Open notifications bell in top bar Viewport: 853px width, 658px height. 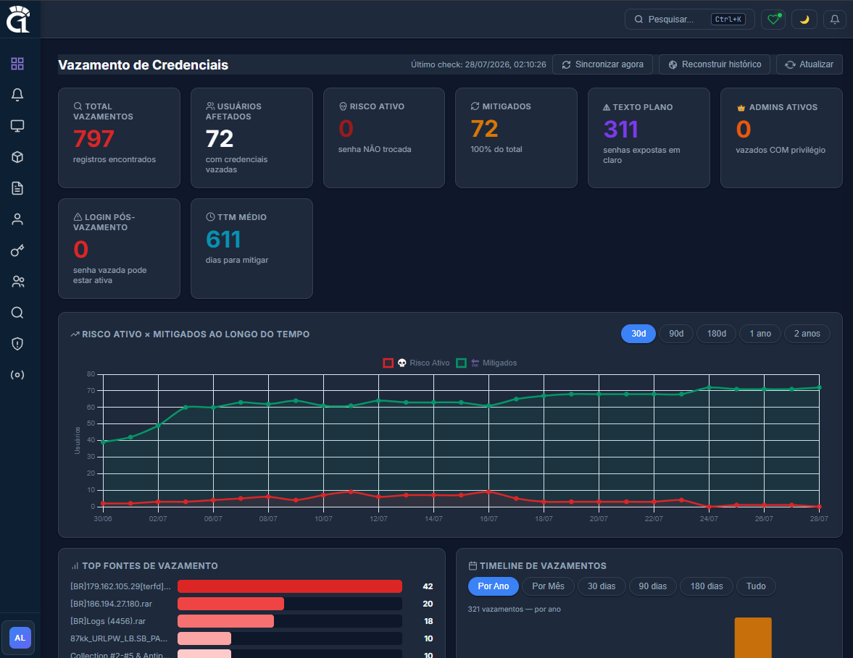834,20
